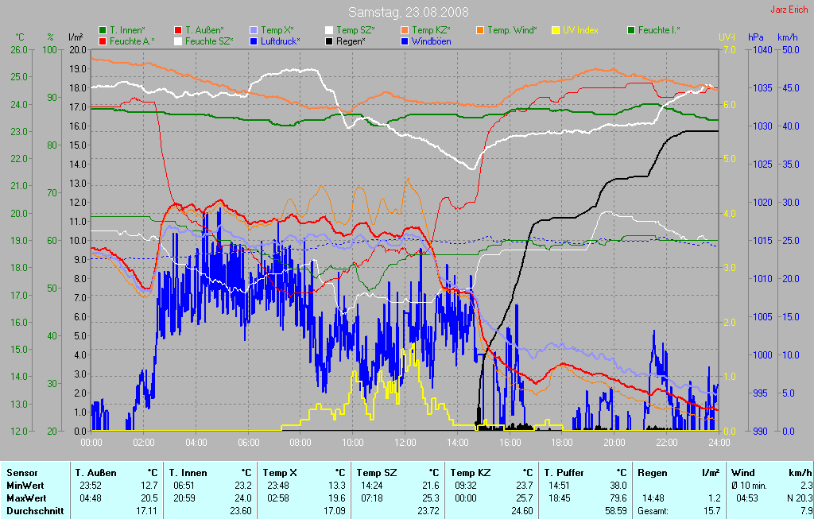Select the Regen column header in table

652,472
